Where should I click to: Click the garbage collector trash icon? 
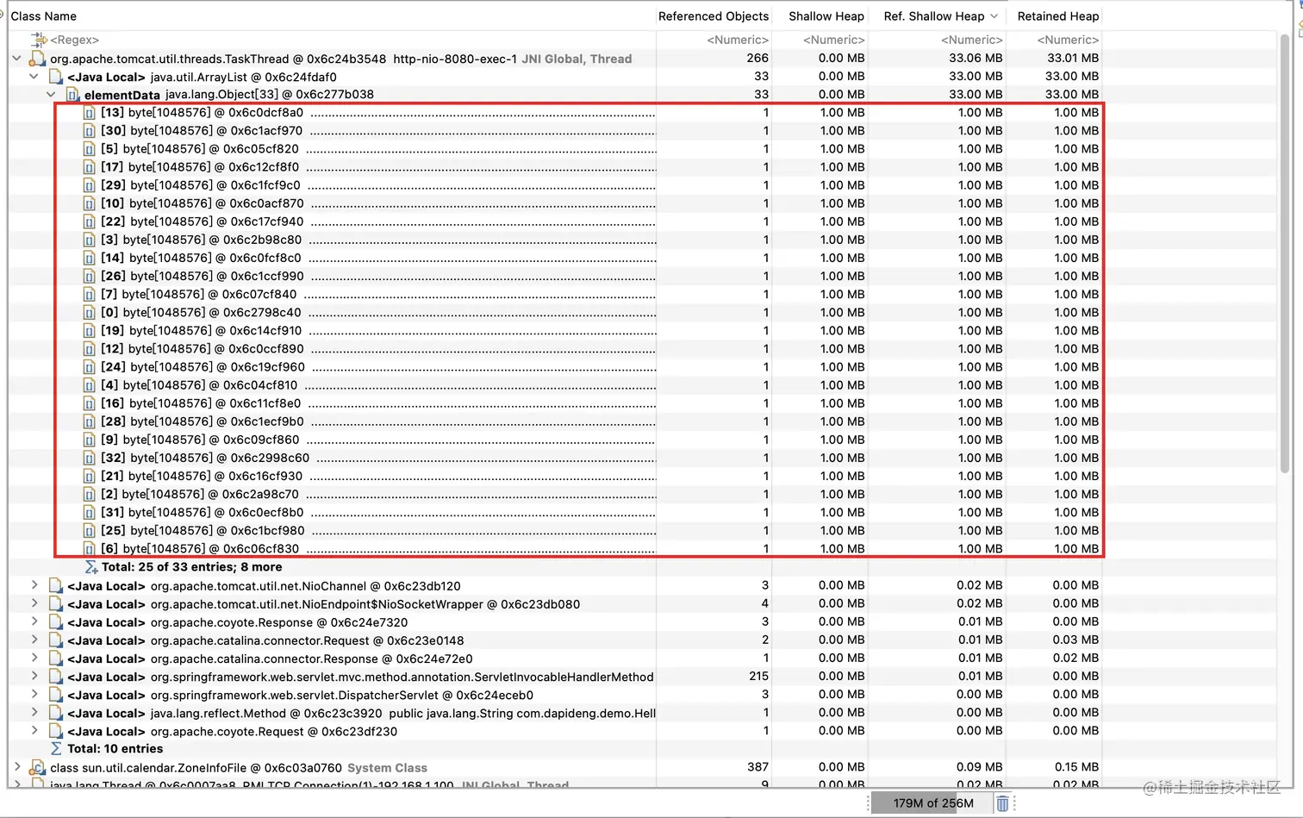pos(1002,803)
